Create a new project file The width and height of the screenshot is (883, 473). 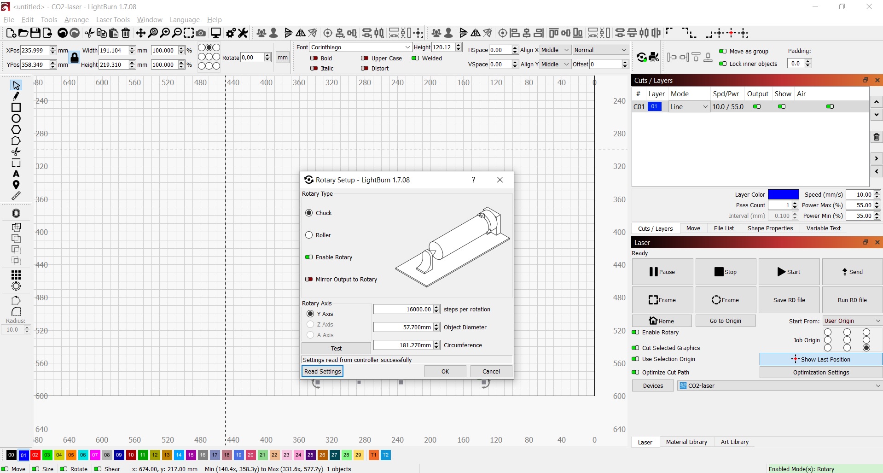coord(11,33)
